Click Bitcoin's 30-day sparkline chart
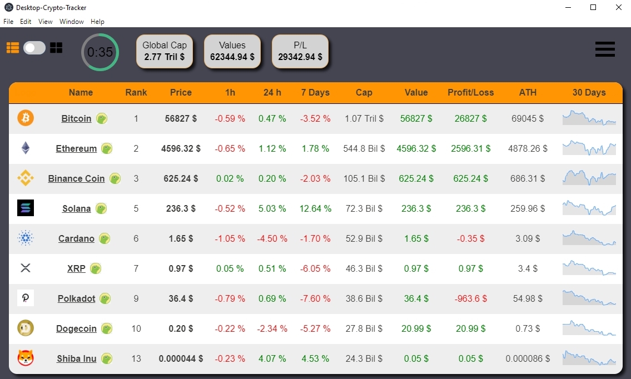 point(589,118)
